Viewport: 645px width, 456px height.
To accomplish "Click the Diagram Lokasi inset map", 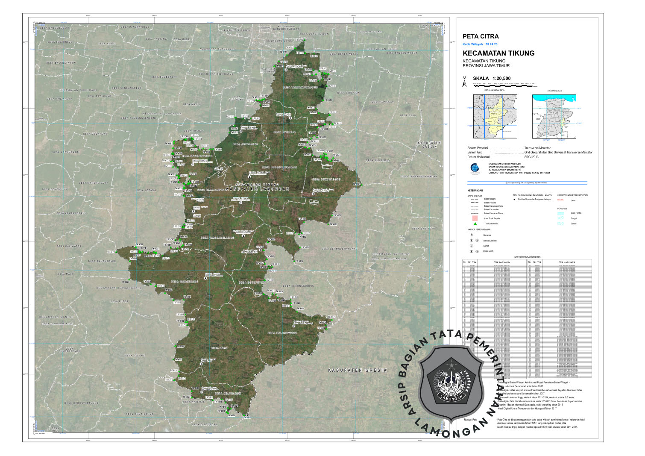I will (x=554, y=116).
